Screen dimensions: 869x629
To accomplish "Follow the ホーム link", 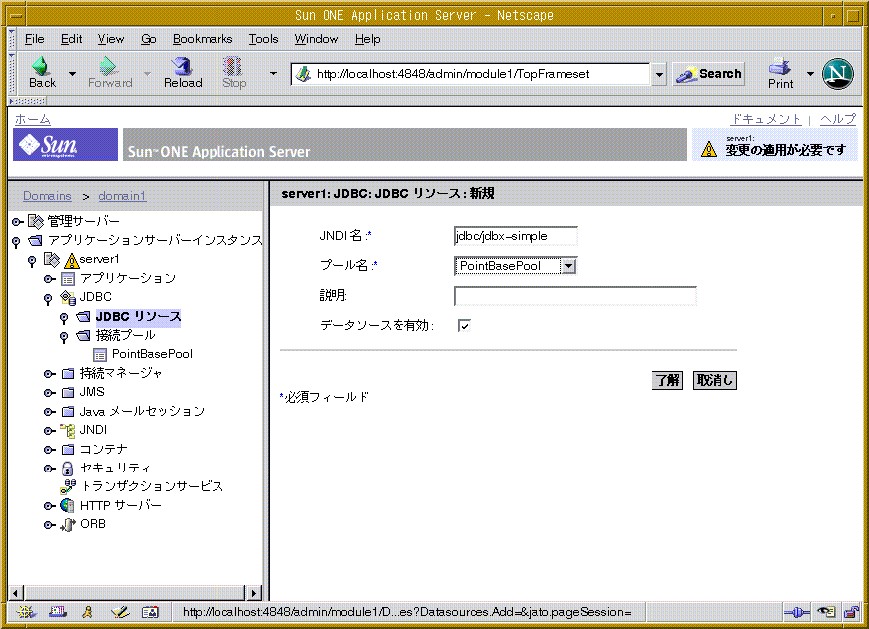I will [33, 119].
